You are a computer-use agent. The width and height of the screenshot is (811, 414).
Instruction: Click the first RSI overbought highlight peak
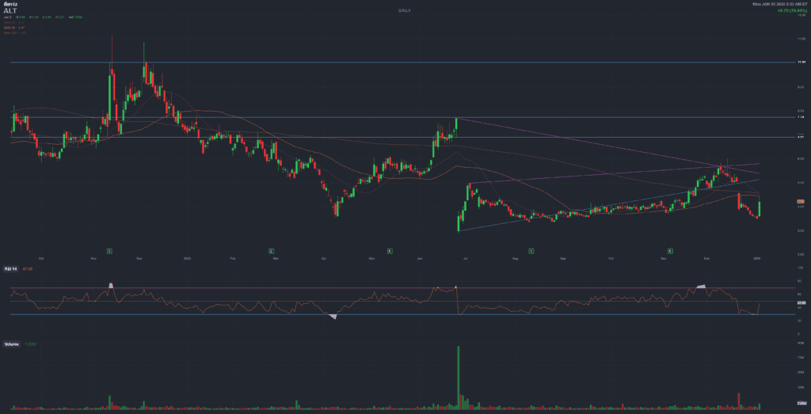[x=112, y=285]
